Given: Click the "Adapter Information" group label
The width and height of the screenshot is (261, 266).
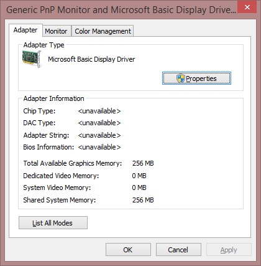Looking at the screenshot, I should 53,98.
